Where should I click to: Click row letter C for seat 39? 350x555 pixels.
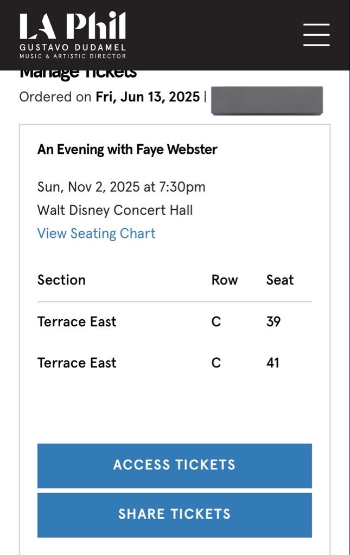(x=216, y=321)
